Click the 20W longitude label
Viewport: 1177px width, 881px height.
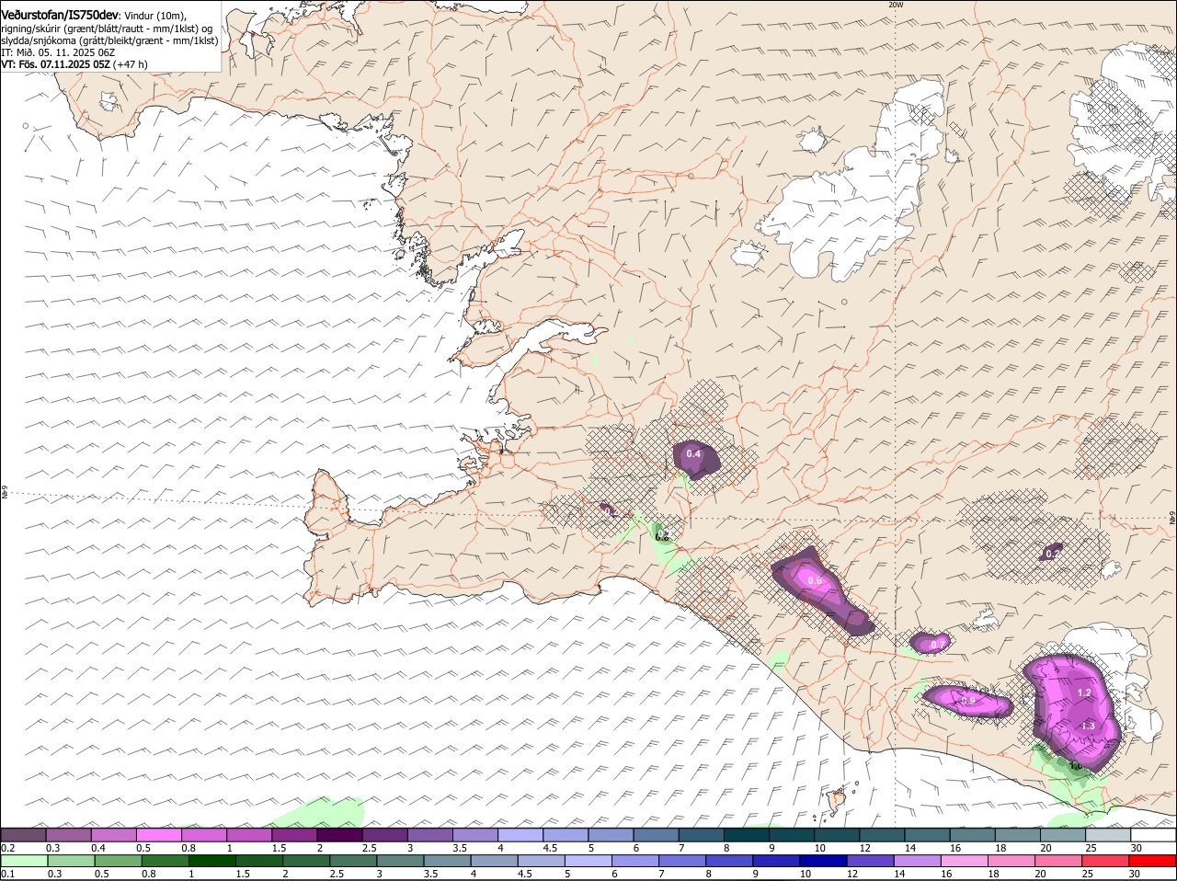896,5
